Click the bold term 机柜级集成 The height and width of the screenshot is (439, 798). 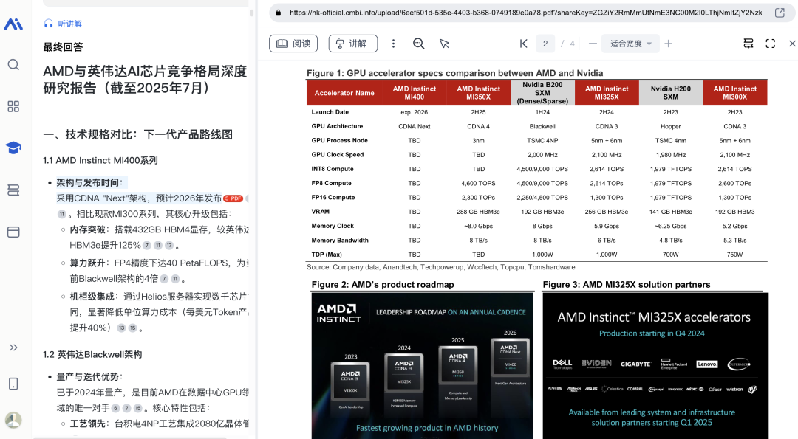(x=92, y=297)
